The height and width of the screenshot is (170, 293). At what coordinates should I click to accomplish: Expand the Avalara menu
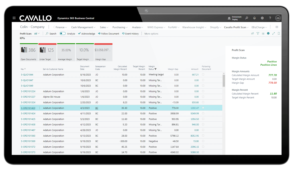(138, 27)
